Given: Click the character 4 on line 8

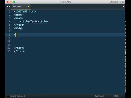Looking at the screenshot, I should point(14,35).
